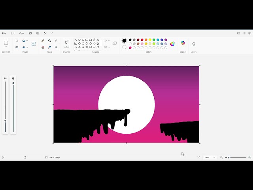Expand the Rotate dropdown arrow
Image resolution: width=253 pixels, height=190 pixels.
coord(27,41)
